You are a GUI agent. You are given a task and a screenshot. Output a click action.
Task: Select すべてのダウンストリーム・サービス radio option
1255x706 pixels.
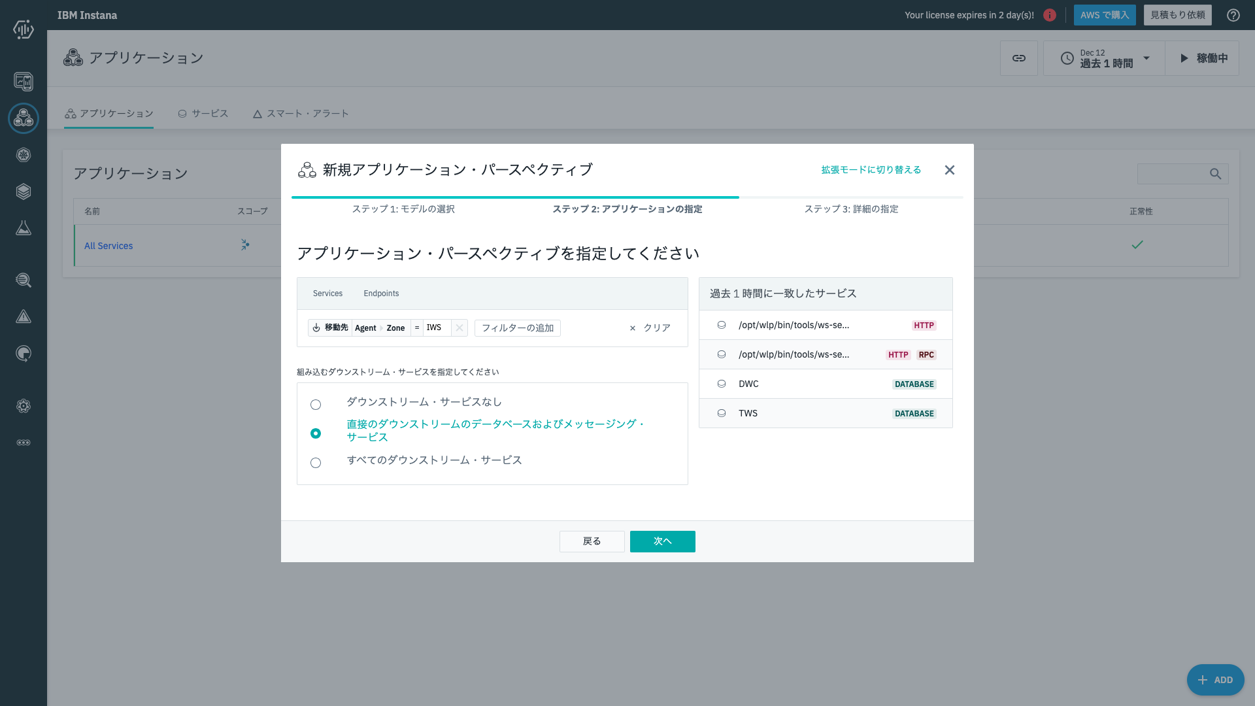316,463
